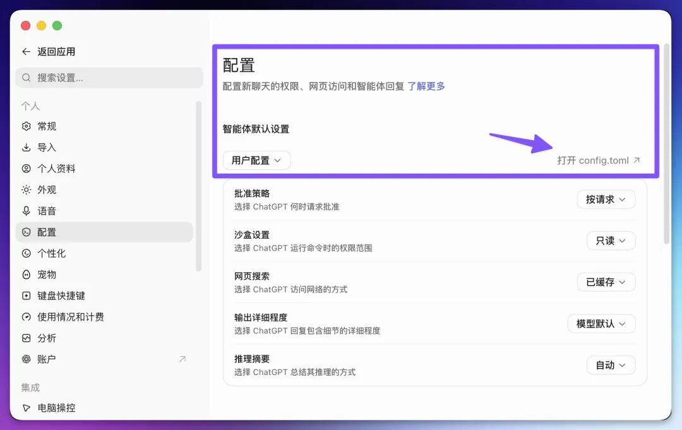Viewport: 682px width, 430px height.
Task: Click the external arrow icon on the 账户 row
Action: point(182,359)
